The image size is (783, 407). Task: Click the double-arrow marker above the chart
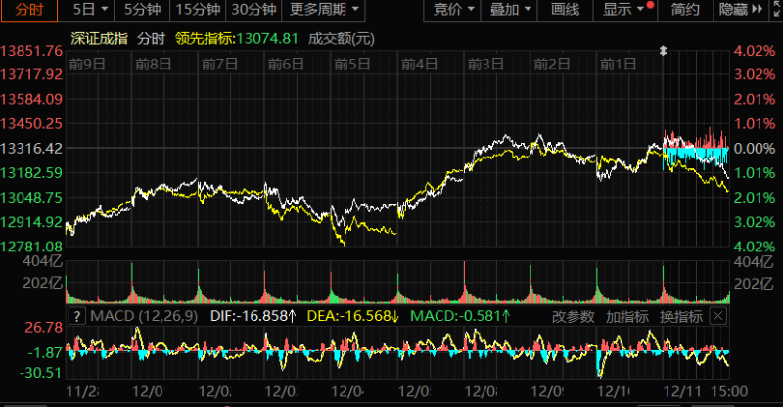(x=665, y=49)
